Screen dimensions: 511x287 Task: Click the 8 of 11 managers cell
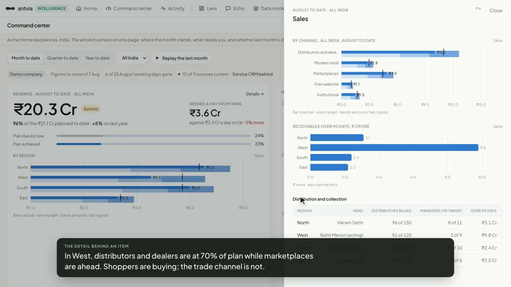click(455, 223)
